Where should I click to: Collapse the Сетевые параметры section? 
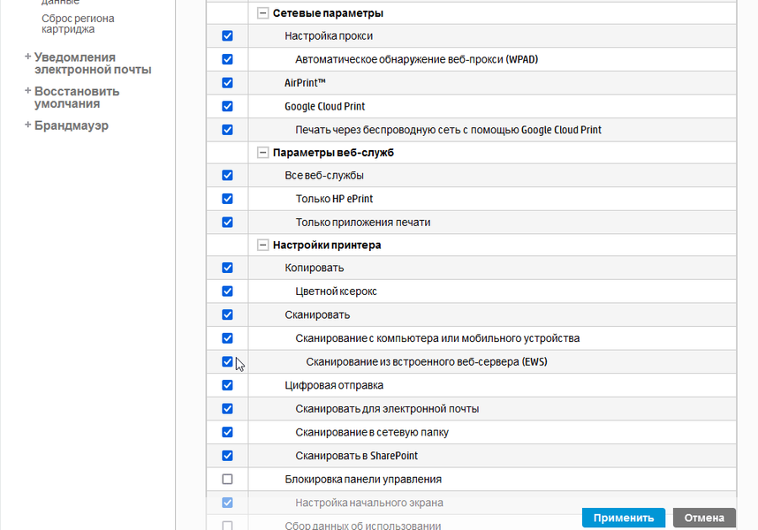pyautogui.click(x=262, y=13)
